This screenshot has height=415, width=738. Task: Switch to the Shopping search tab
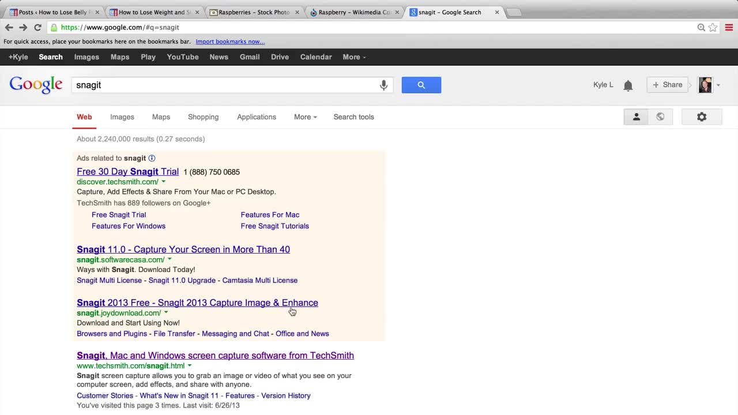203,117
